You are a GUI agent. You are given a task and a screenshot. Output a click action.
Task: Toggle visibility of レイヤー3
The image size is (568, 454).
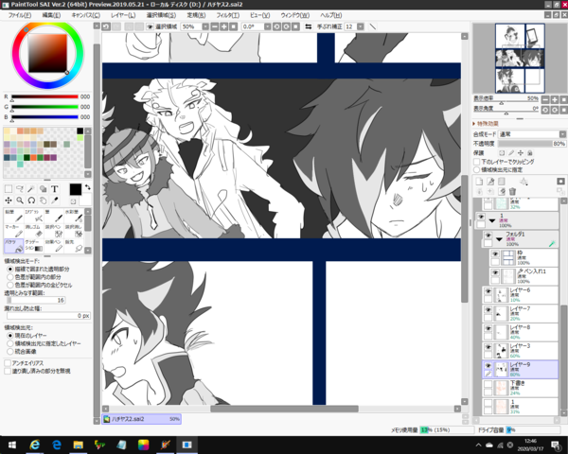488,347
